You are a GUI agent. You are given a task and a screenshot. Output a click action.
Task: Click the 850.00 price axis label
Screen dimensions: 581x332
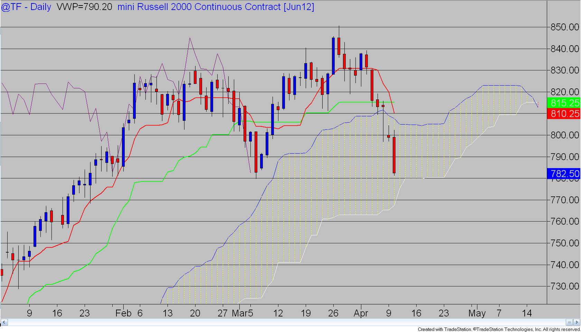coord(565,27)
